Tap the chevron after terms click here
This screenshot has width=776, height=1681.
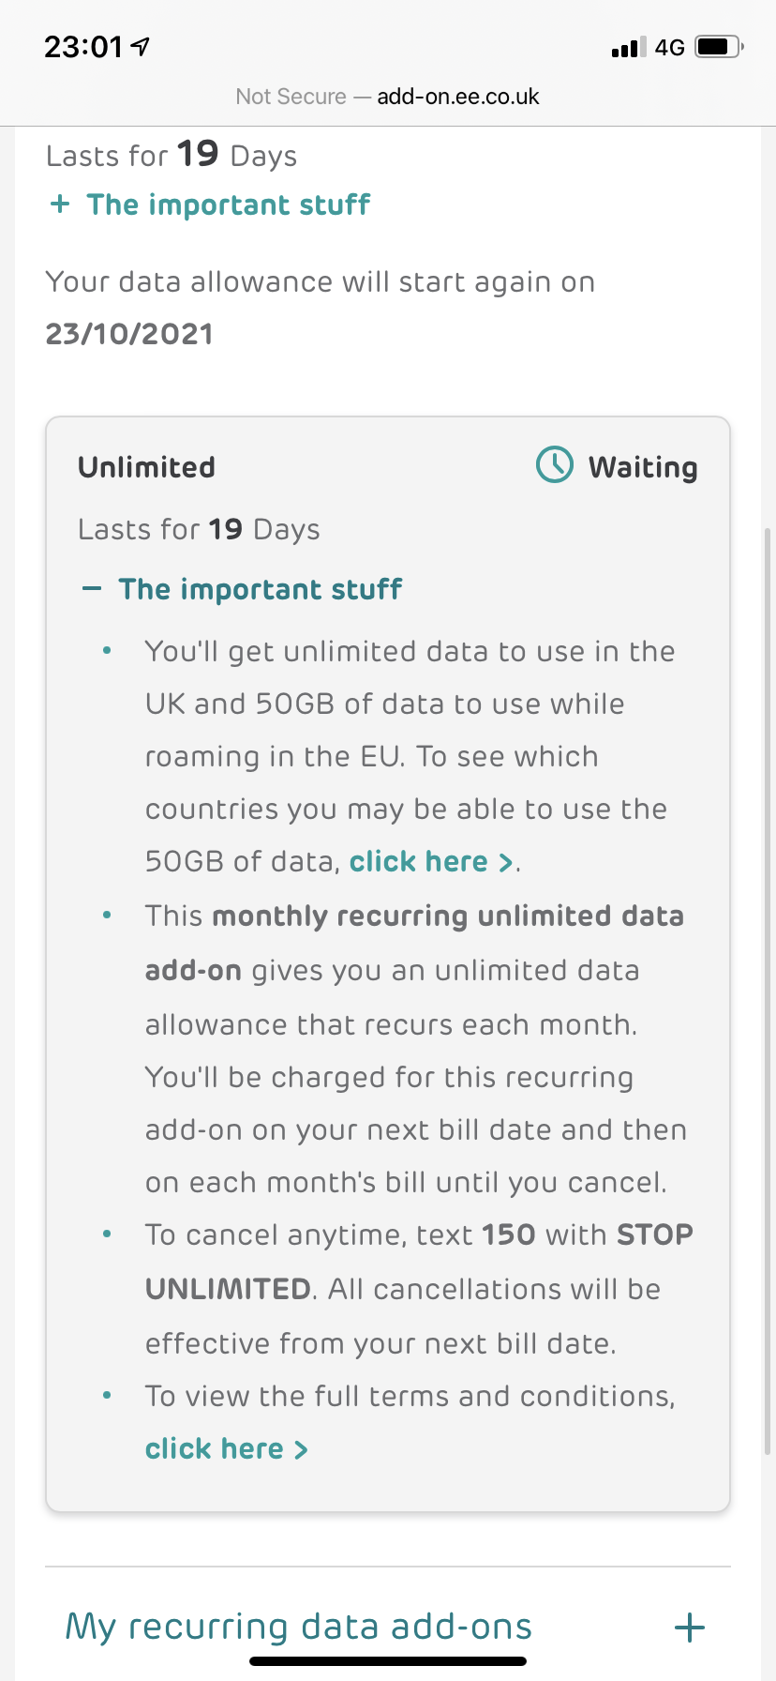(x=301, y=1449)
